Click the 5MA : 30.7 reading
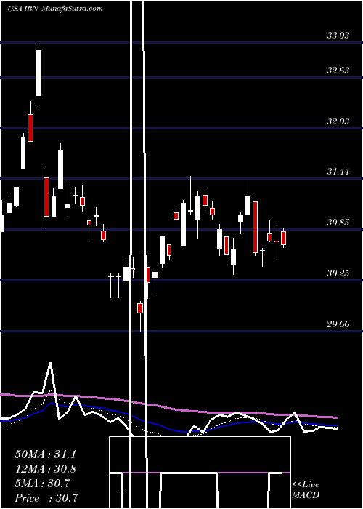Screen dimensions: 363x509 pos(42,484)
